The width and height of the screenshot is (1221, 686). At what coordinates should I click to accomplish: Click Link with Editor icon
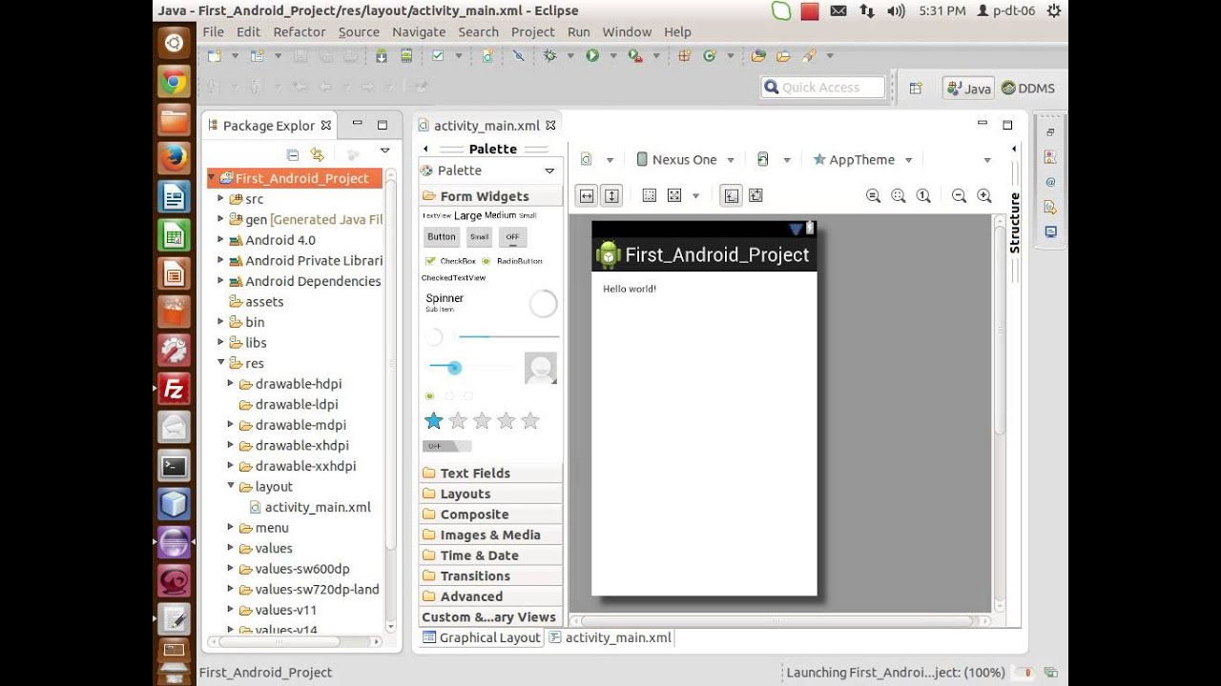[317, 153]
